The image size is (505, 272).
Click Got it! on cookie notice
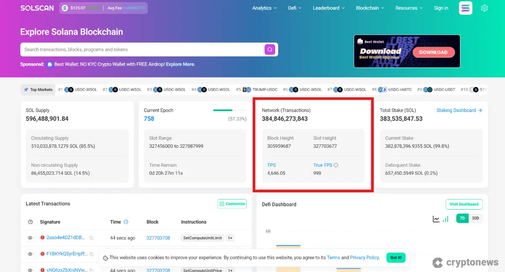[x=396, y=258]
